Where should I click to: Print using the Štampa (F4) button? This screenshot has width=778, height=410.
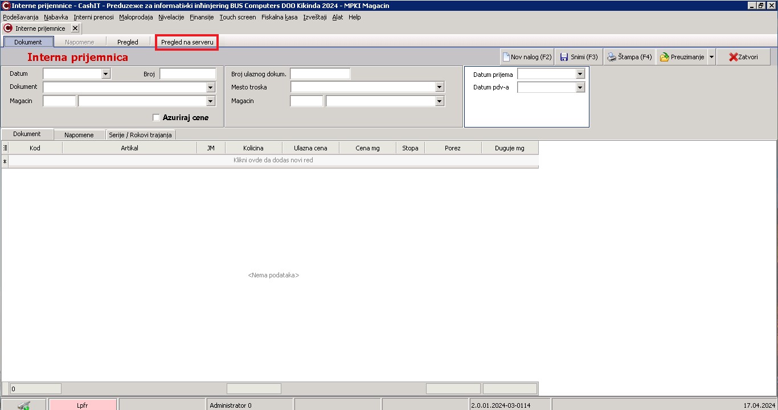click(x=629, y=57)
